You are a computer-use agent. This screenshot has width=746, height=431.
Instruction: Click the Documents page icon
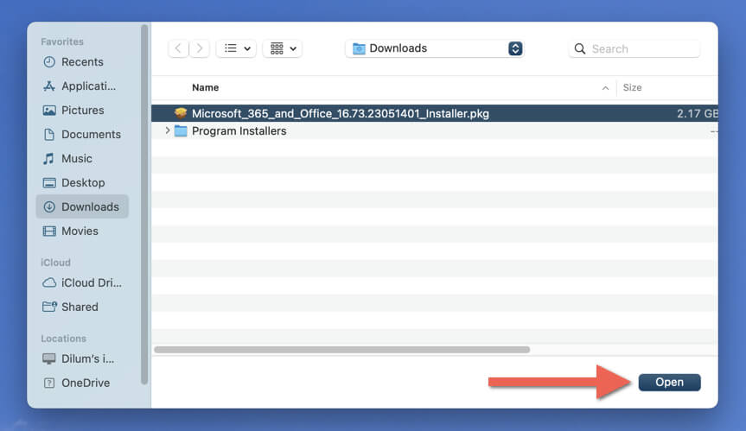49,135
